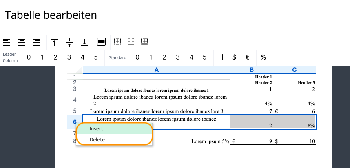Screen dimensions: 350x168
Task: Select row 2 header
Action: click(x=75, y=82)
